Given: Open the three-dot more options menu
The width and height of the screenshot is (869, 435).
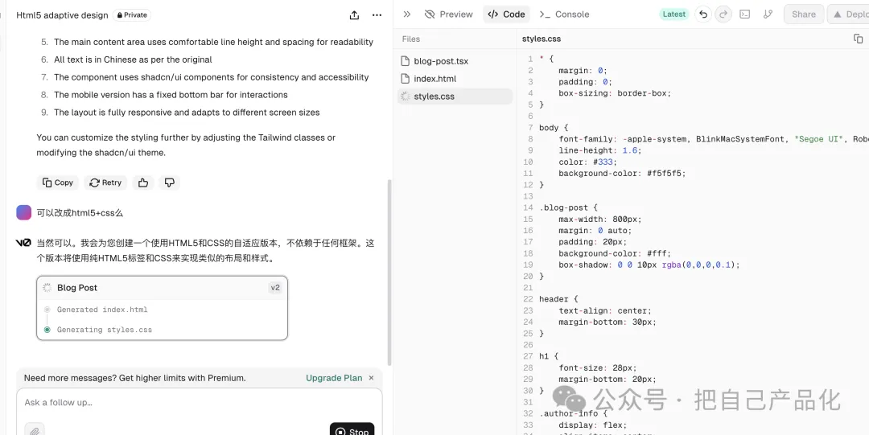Looking at the screenshot, I should pos(377,15).
